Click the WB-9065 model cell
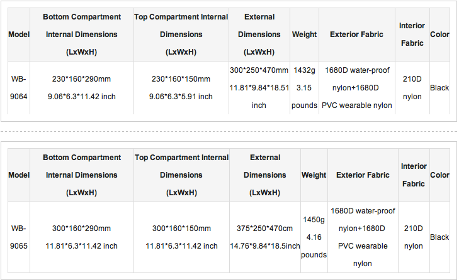459x280 pixels. click(x=19, y=237)
